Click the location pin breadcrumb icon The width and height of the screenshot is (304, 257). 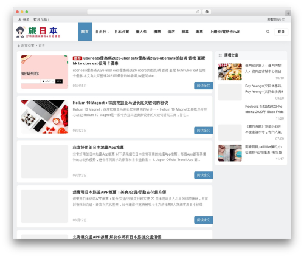click(19, 46)
